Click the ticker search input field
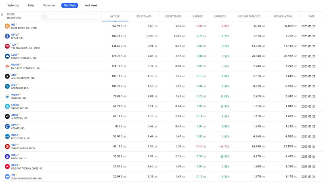323x182 pixels. (x=69, y=17)
